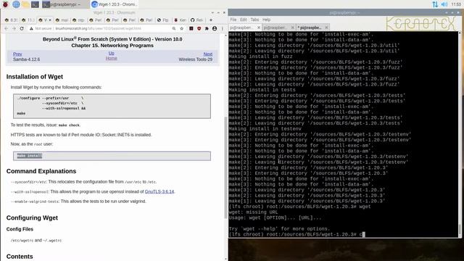Click the red shield extension icon

pos(199,28)
